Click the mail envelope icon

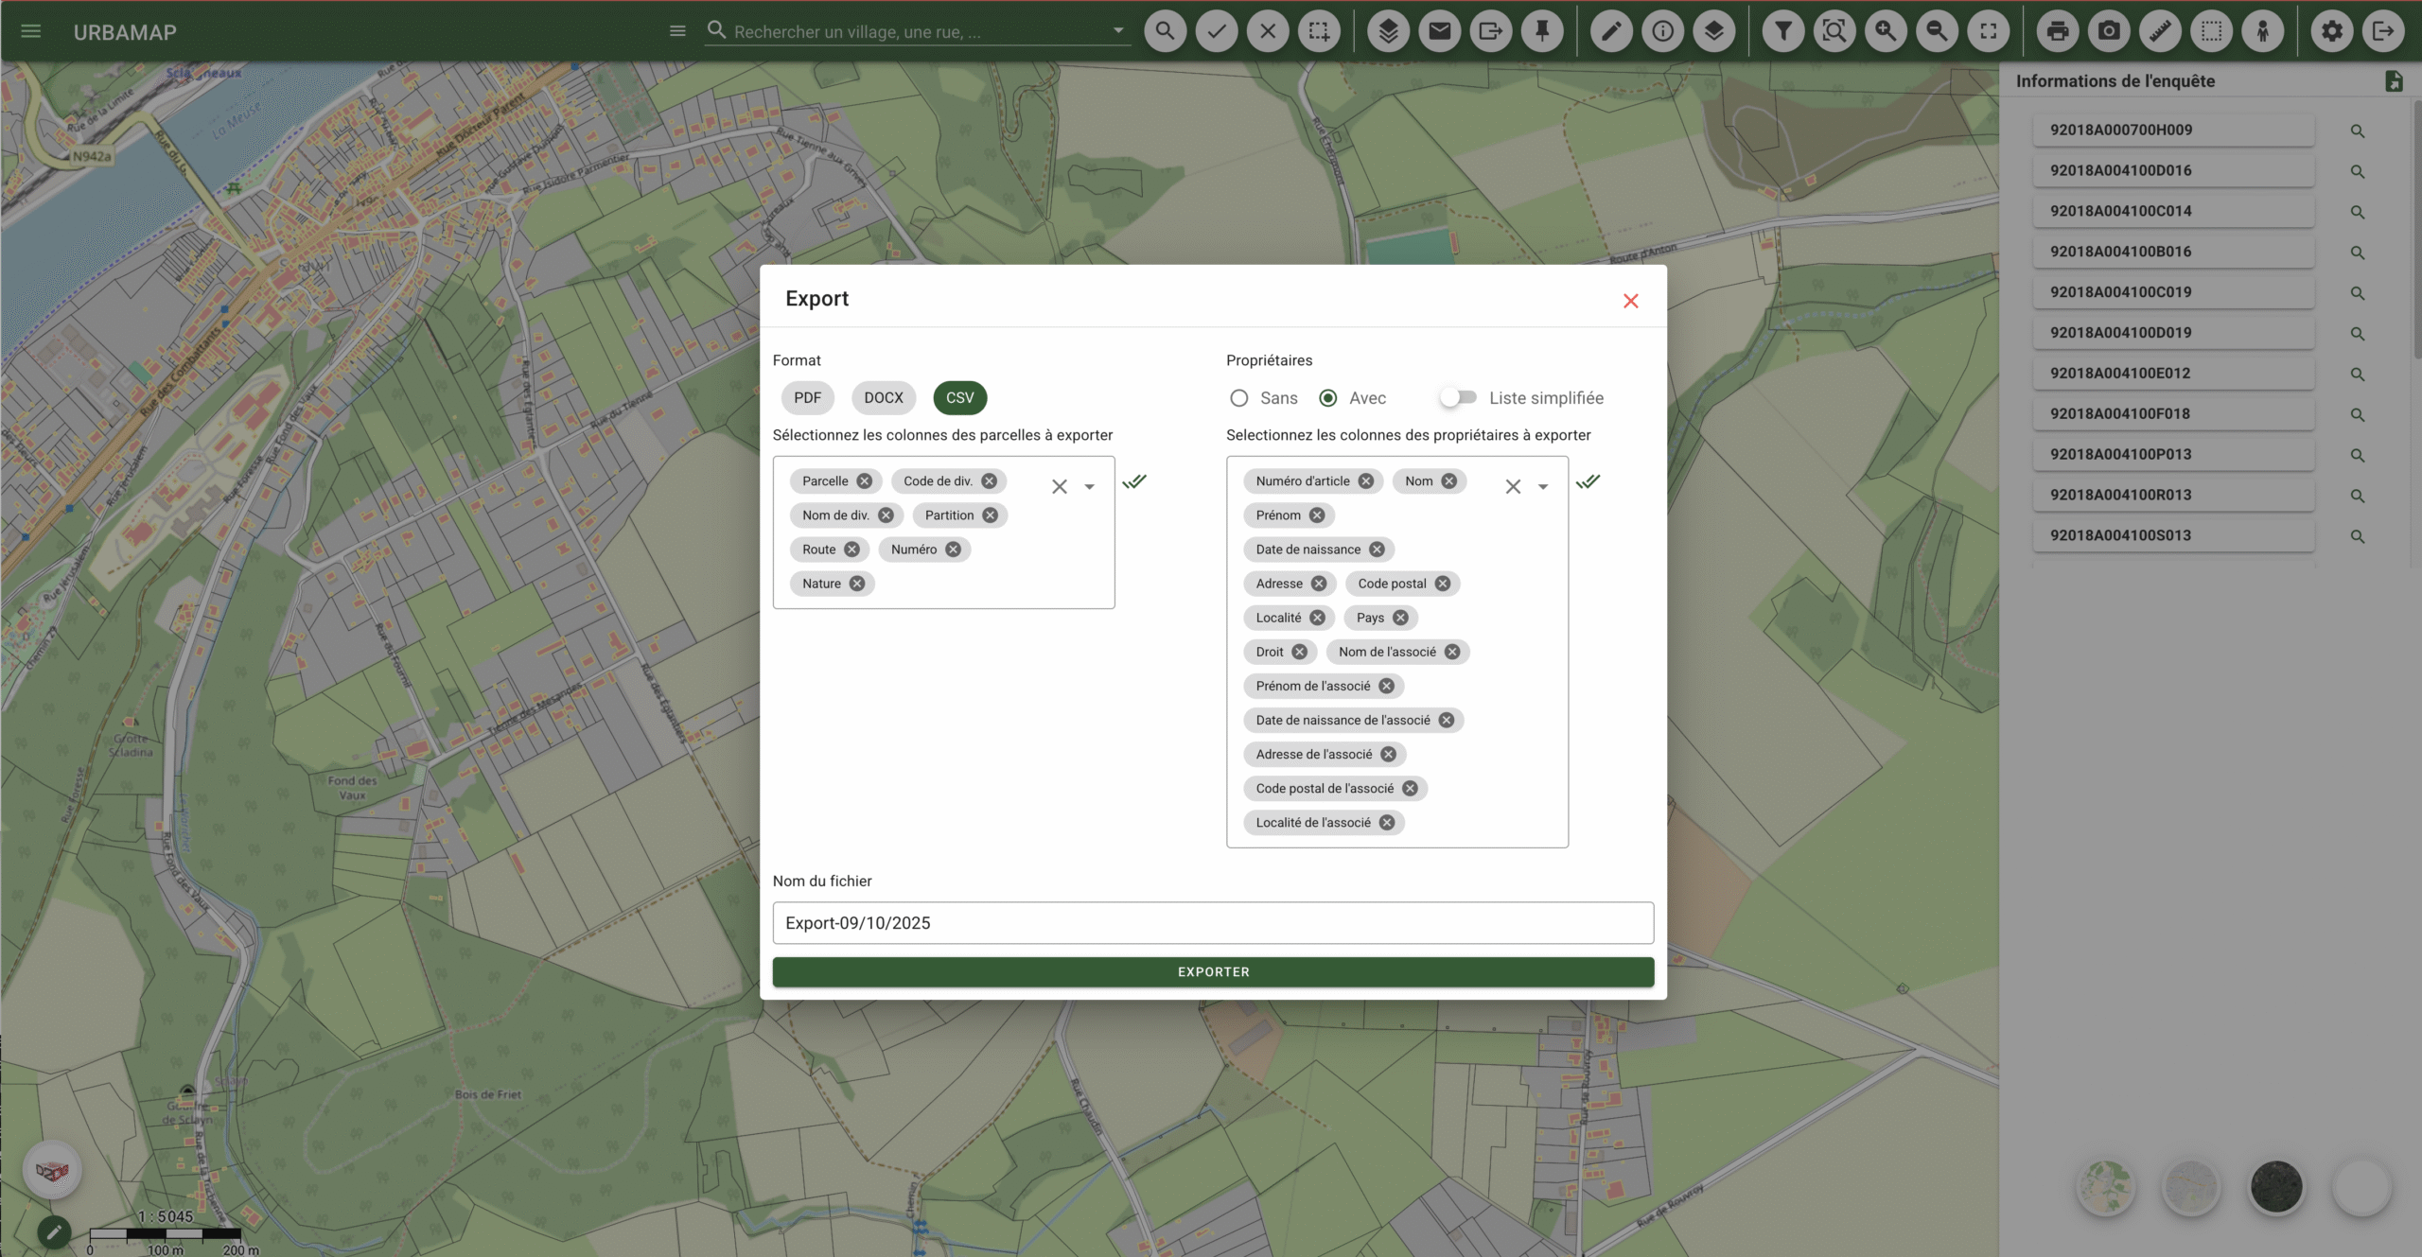click(x=1439, y=31)
